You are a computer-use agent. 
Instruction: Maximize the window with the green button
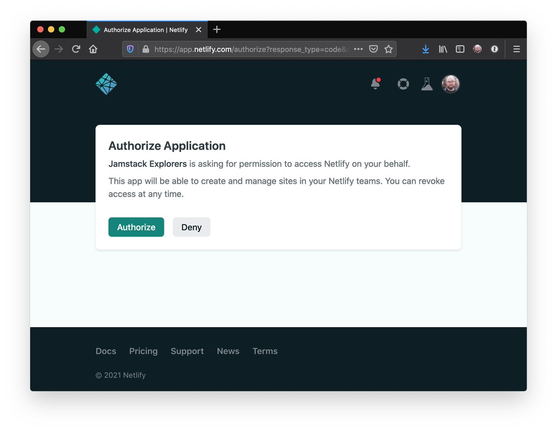click(62, 29)
